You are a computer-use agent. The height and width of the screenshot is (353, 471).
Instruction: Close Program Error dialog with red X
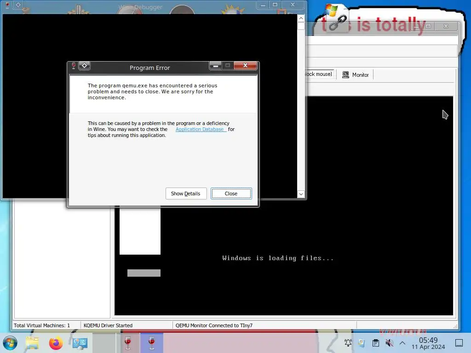(246, 65)
